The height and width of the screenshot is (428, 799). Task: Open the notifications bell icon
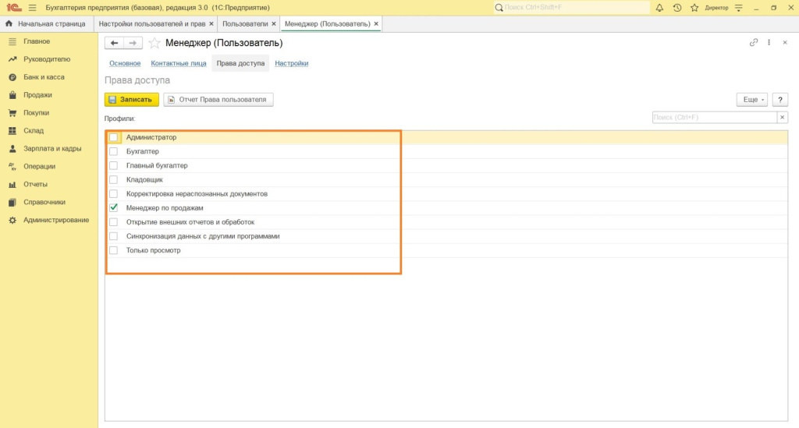pos(659,7)
